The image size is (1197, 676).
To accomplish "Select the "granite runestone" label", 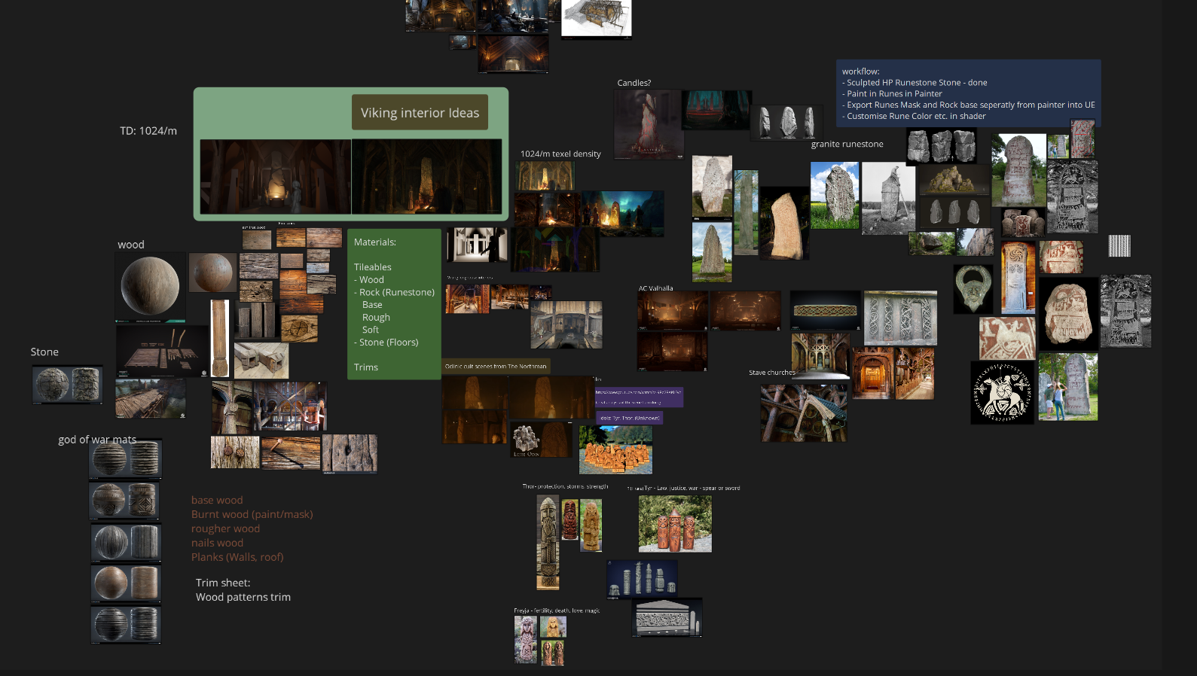I will pos(847,144).
